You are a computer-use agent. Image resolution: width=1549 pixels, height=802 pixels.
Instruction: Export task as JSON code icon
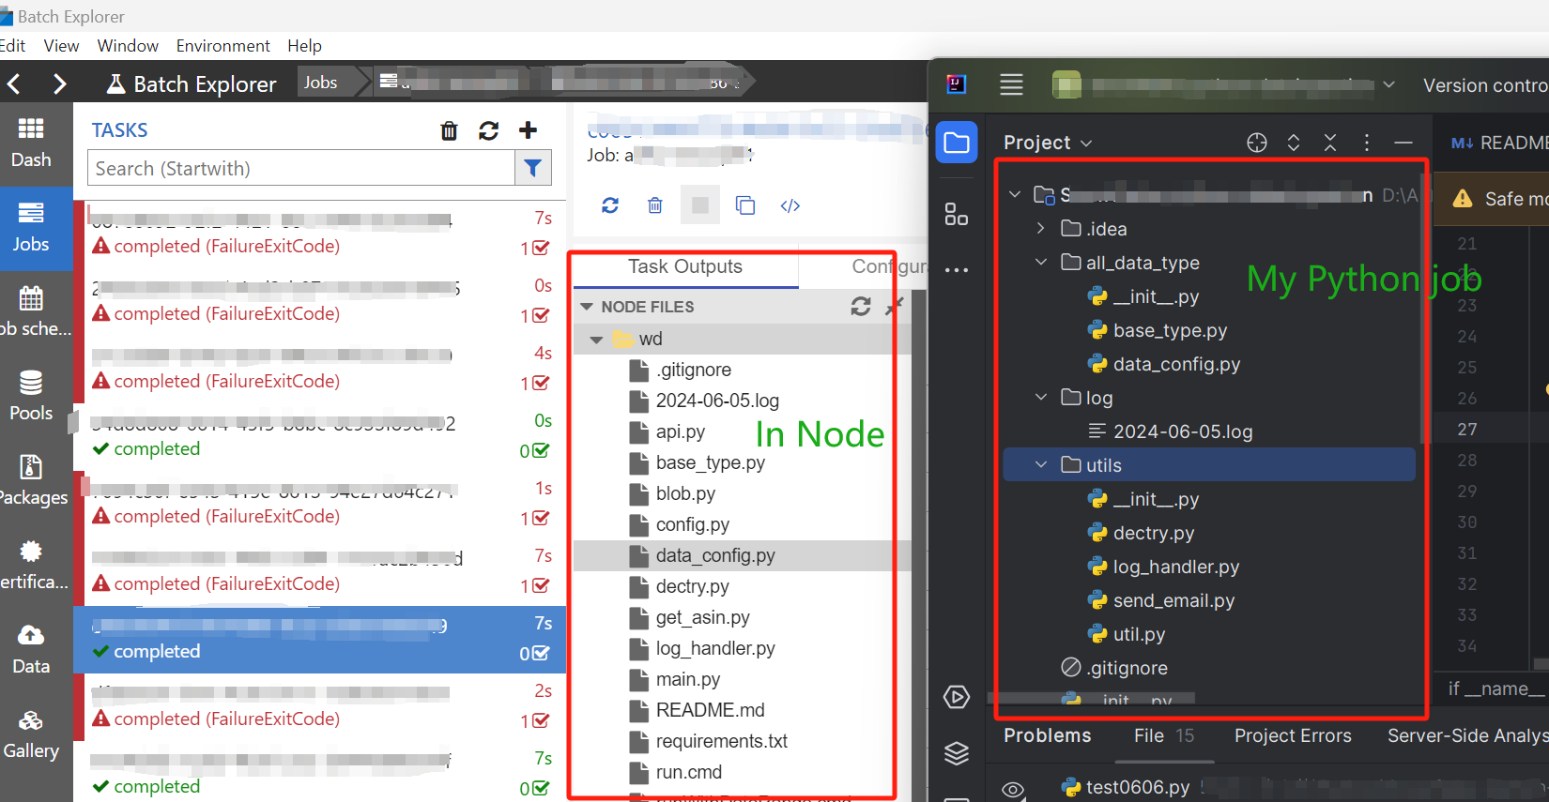pyautogui.click(x=790, y=205)
